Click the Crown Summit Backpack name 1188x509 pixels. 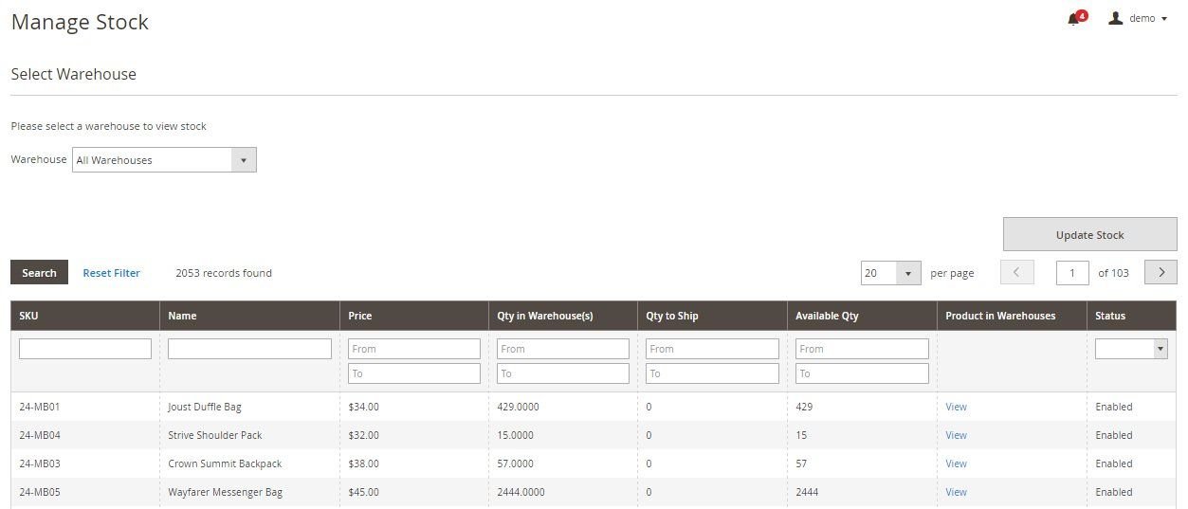click(x=225, y=464)
